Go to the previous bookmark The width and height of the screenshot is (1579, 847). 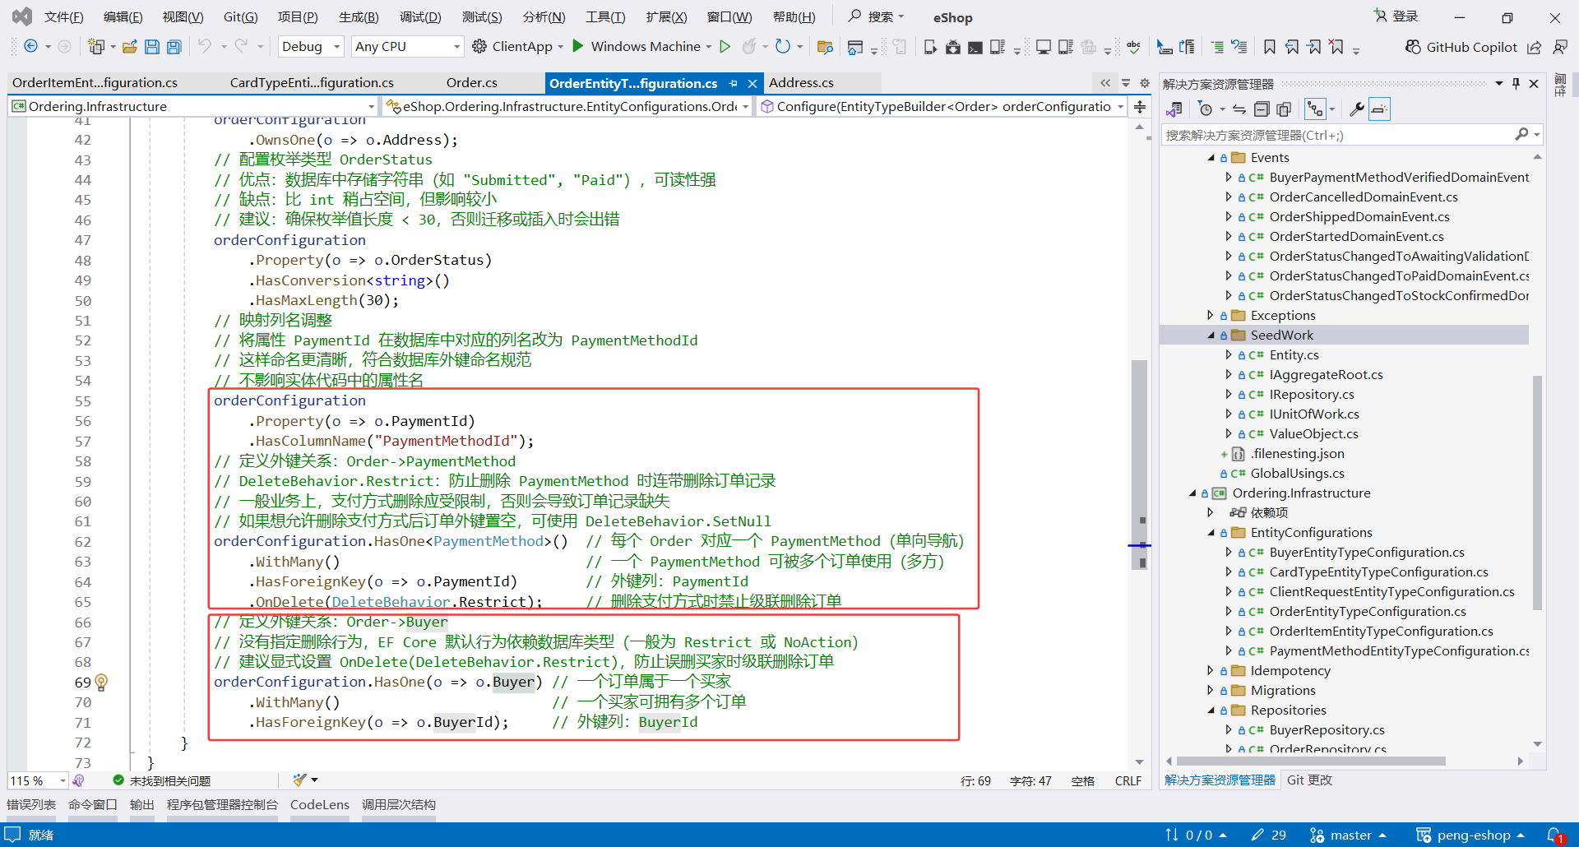(x=1292, y=47)
